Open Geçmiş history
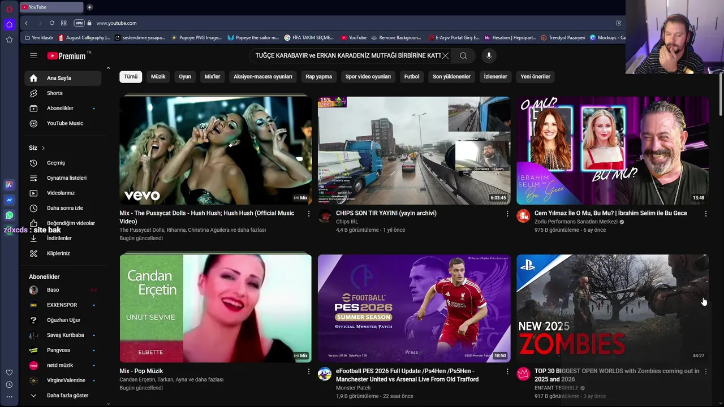The height and width of the screenshot is (407, 724). pyautogui.click(x=63, y=163)
